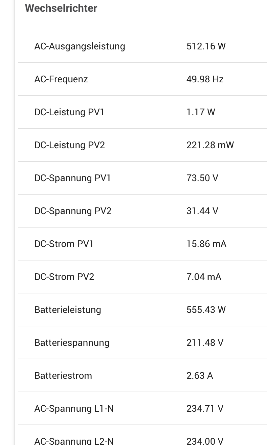Click the 49.98 Hz frequency value
267x445 pixels.
tap(205, 79)
